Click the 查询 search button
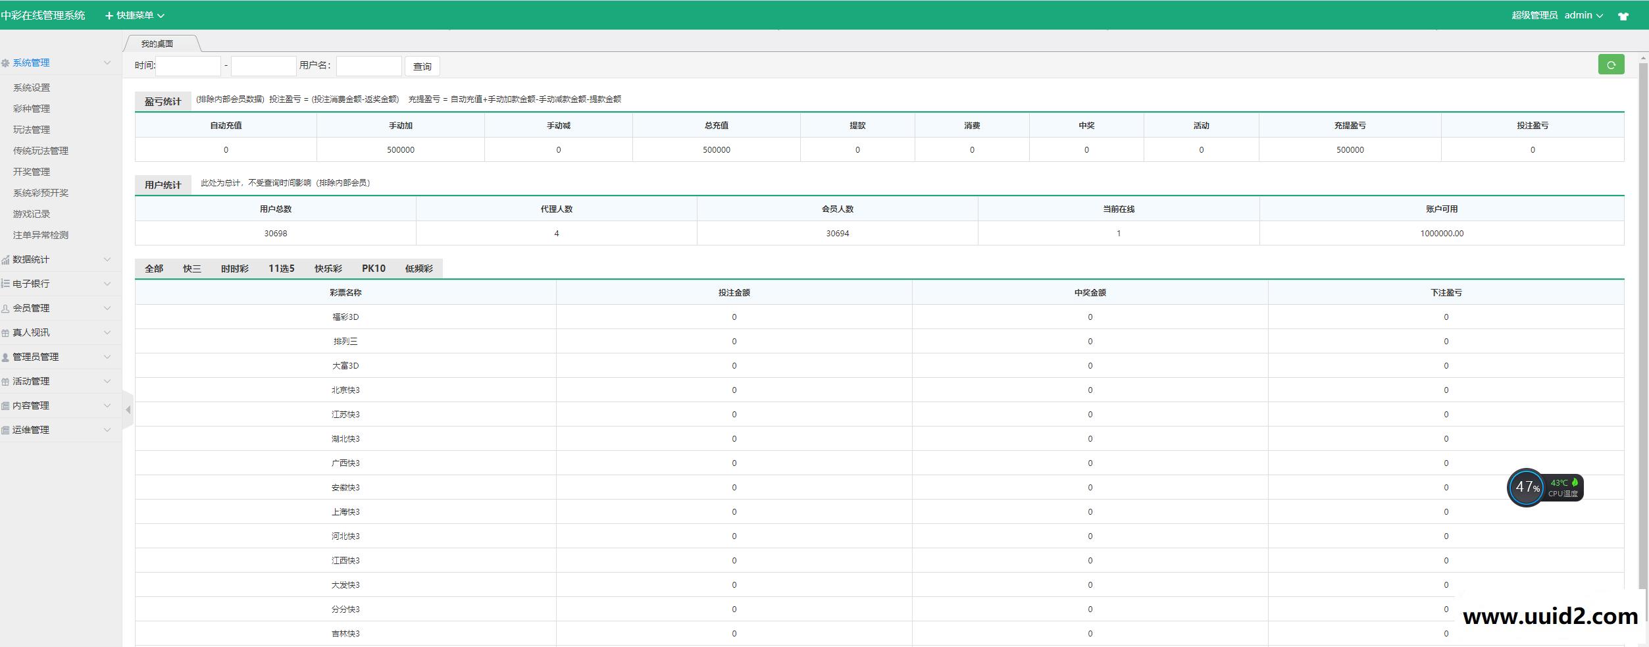1649x647 pixels. (x=422, y=66)
